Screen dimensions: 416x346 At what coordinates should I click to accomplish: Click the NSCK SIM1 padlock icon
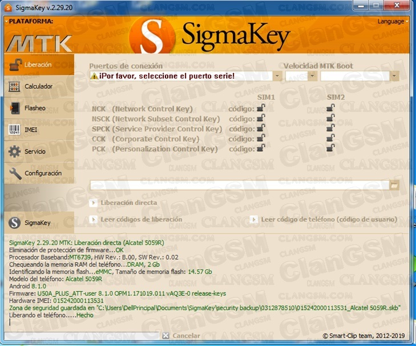point(261,118)
